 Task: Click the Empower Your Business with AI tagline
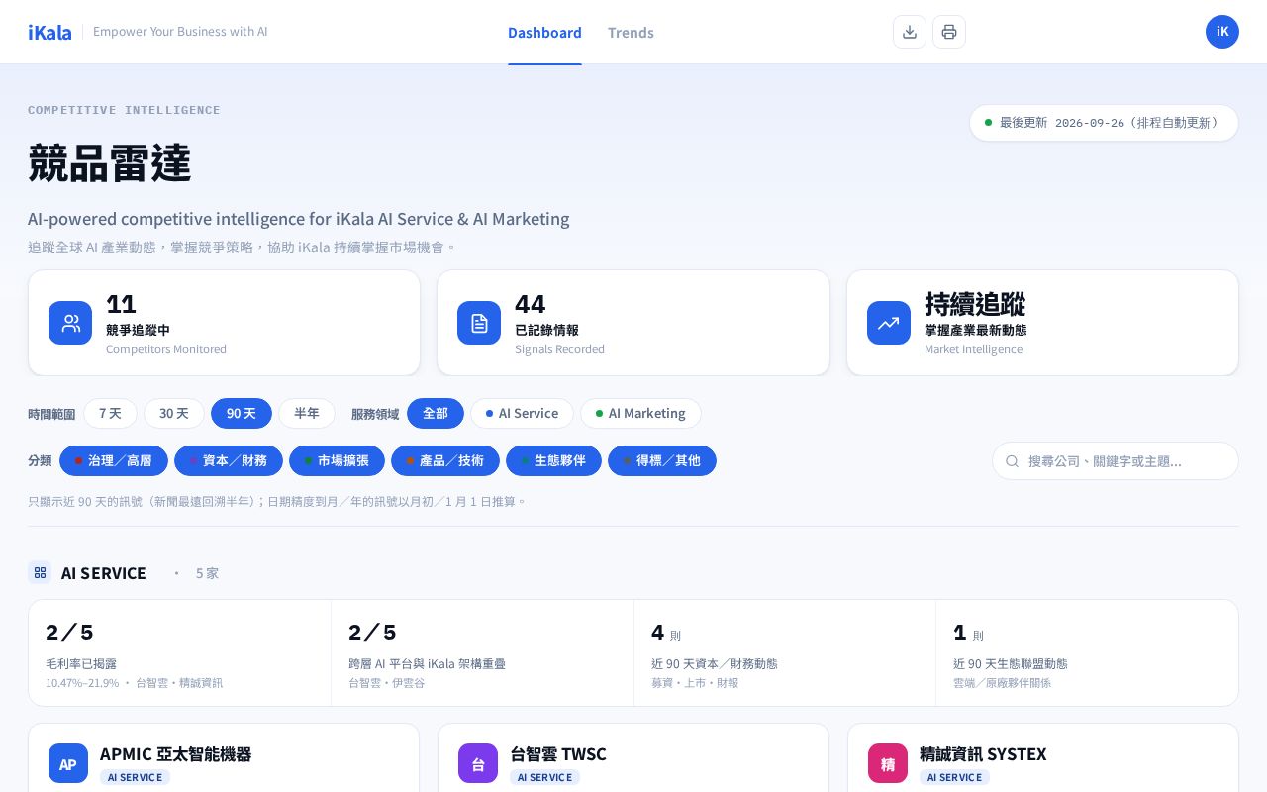click(x=180, y=32)
